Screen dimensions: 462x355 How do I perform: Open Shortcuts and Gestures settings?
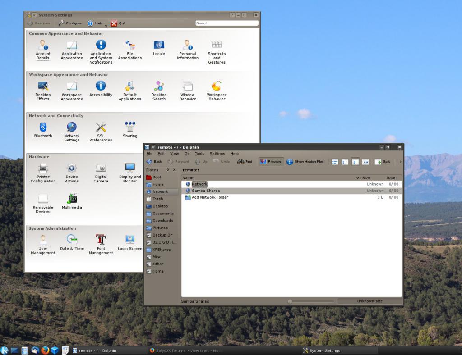tap(217, 52)
